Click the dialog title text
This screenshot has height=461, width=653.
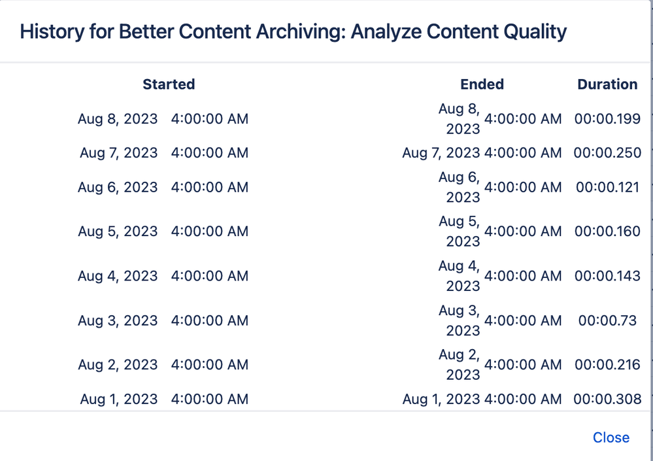293,31
